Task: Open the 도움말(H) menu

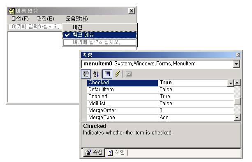Action: coord(77,19)
